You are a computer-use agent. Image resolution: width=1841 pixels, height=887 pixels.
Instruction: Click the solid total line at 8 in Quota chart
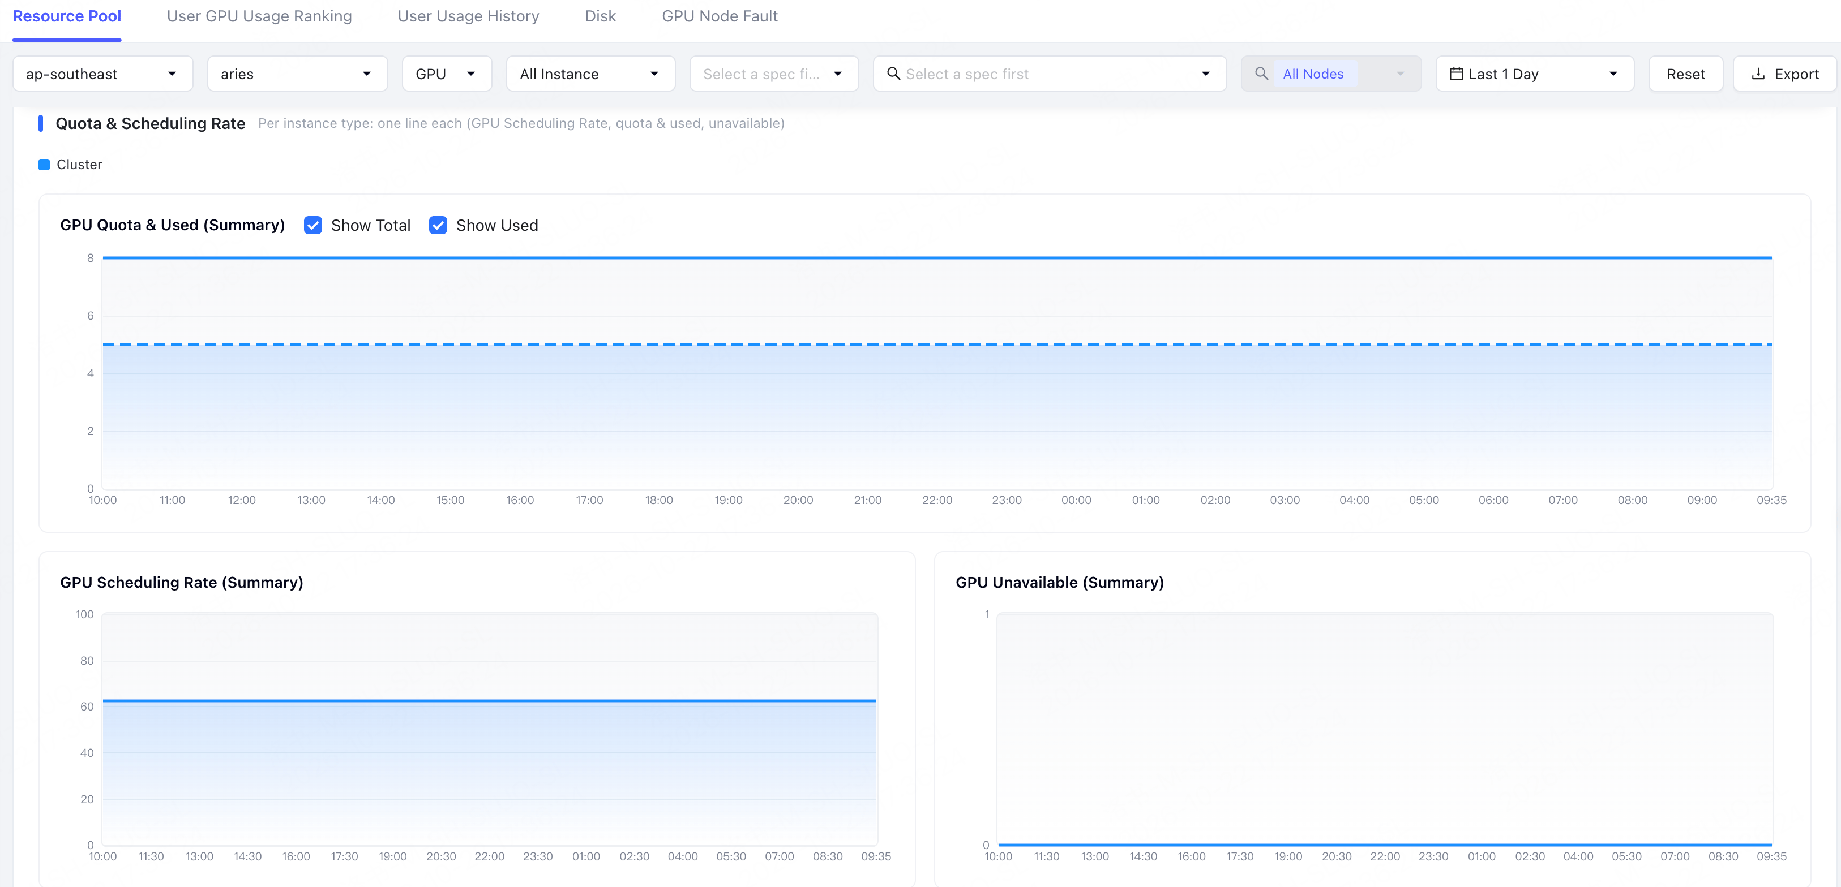[x=937, y=258]
